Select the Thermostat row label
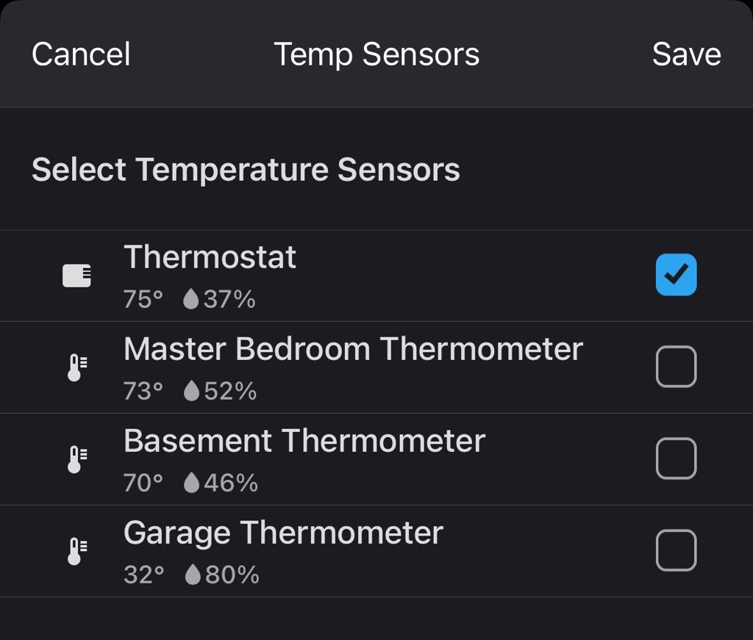The height and width of the screenshot is (640, 753). click(x=210, y=257)
